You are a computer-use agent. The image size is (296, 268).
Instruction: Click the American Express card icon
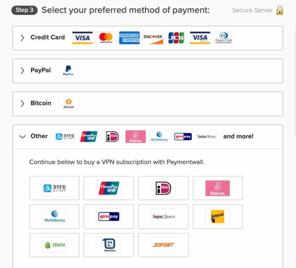point(129,38)
